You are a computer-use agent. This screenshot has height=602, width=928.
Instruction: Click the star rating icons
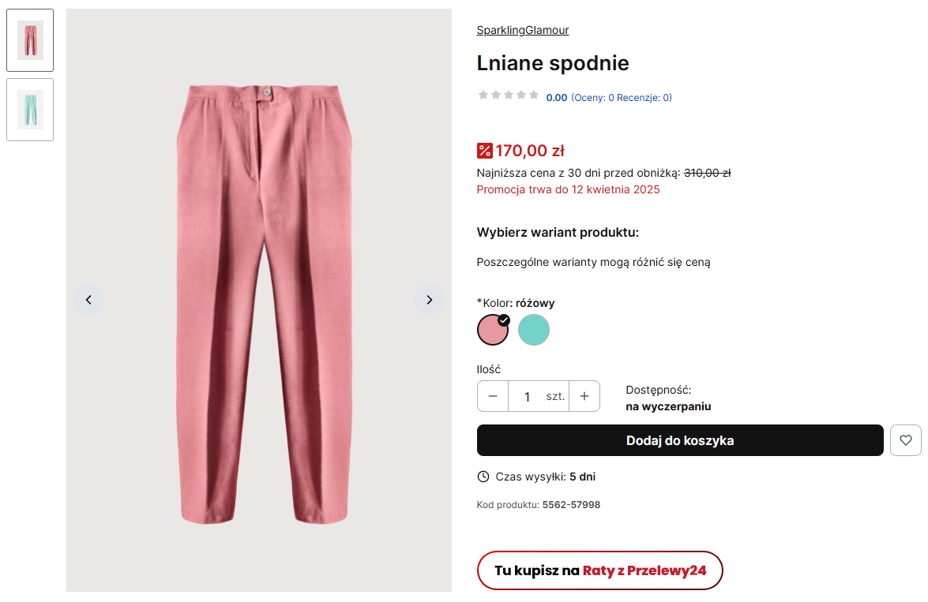coord(508,95)
